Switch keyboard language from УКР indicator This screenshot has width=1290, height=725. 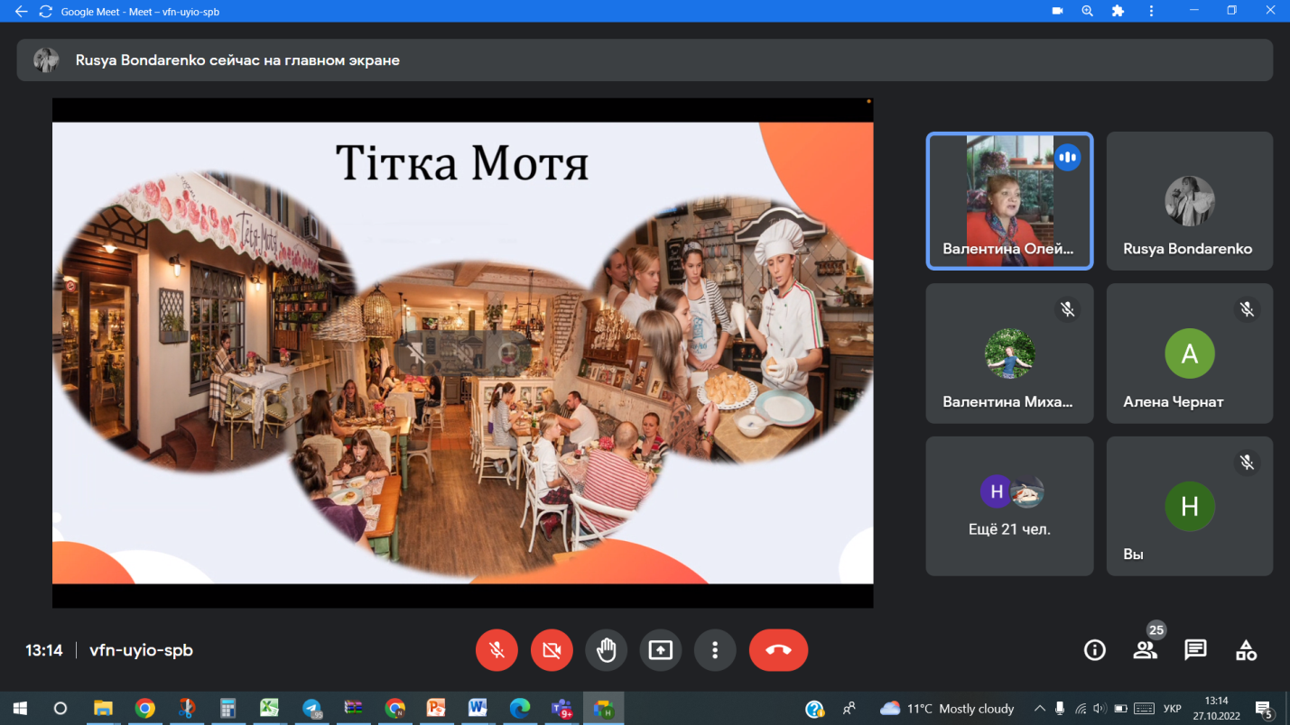pyautogui.click(x=1172, y=709)
